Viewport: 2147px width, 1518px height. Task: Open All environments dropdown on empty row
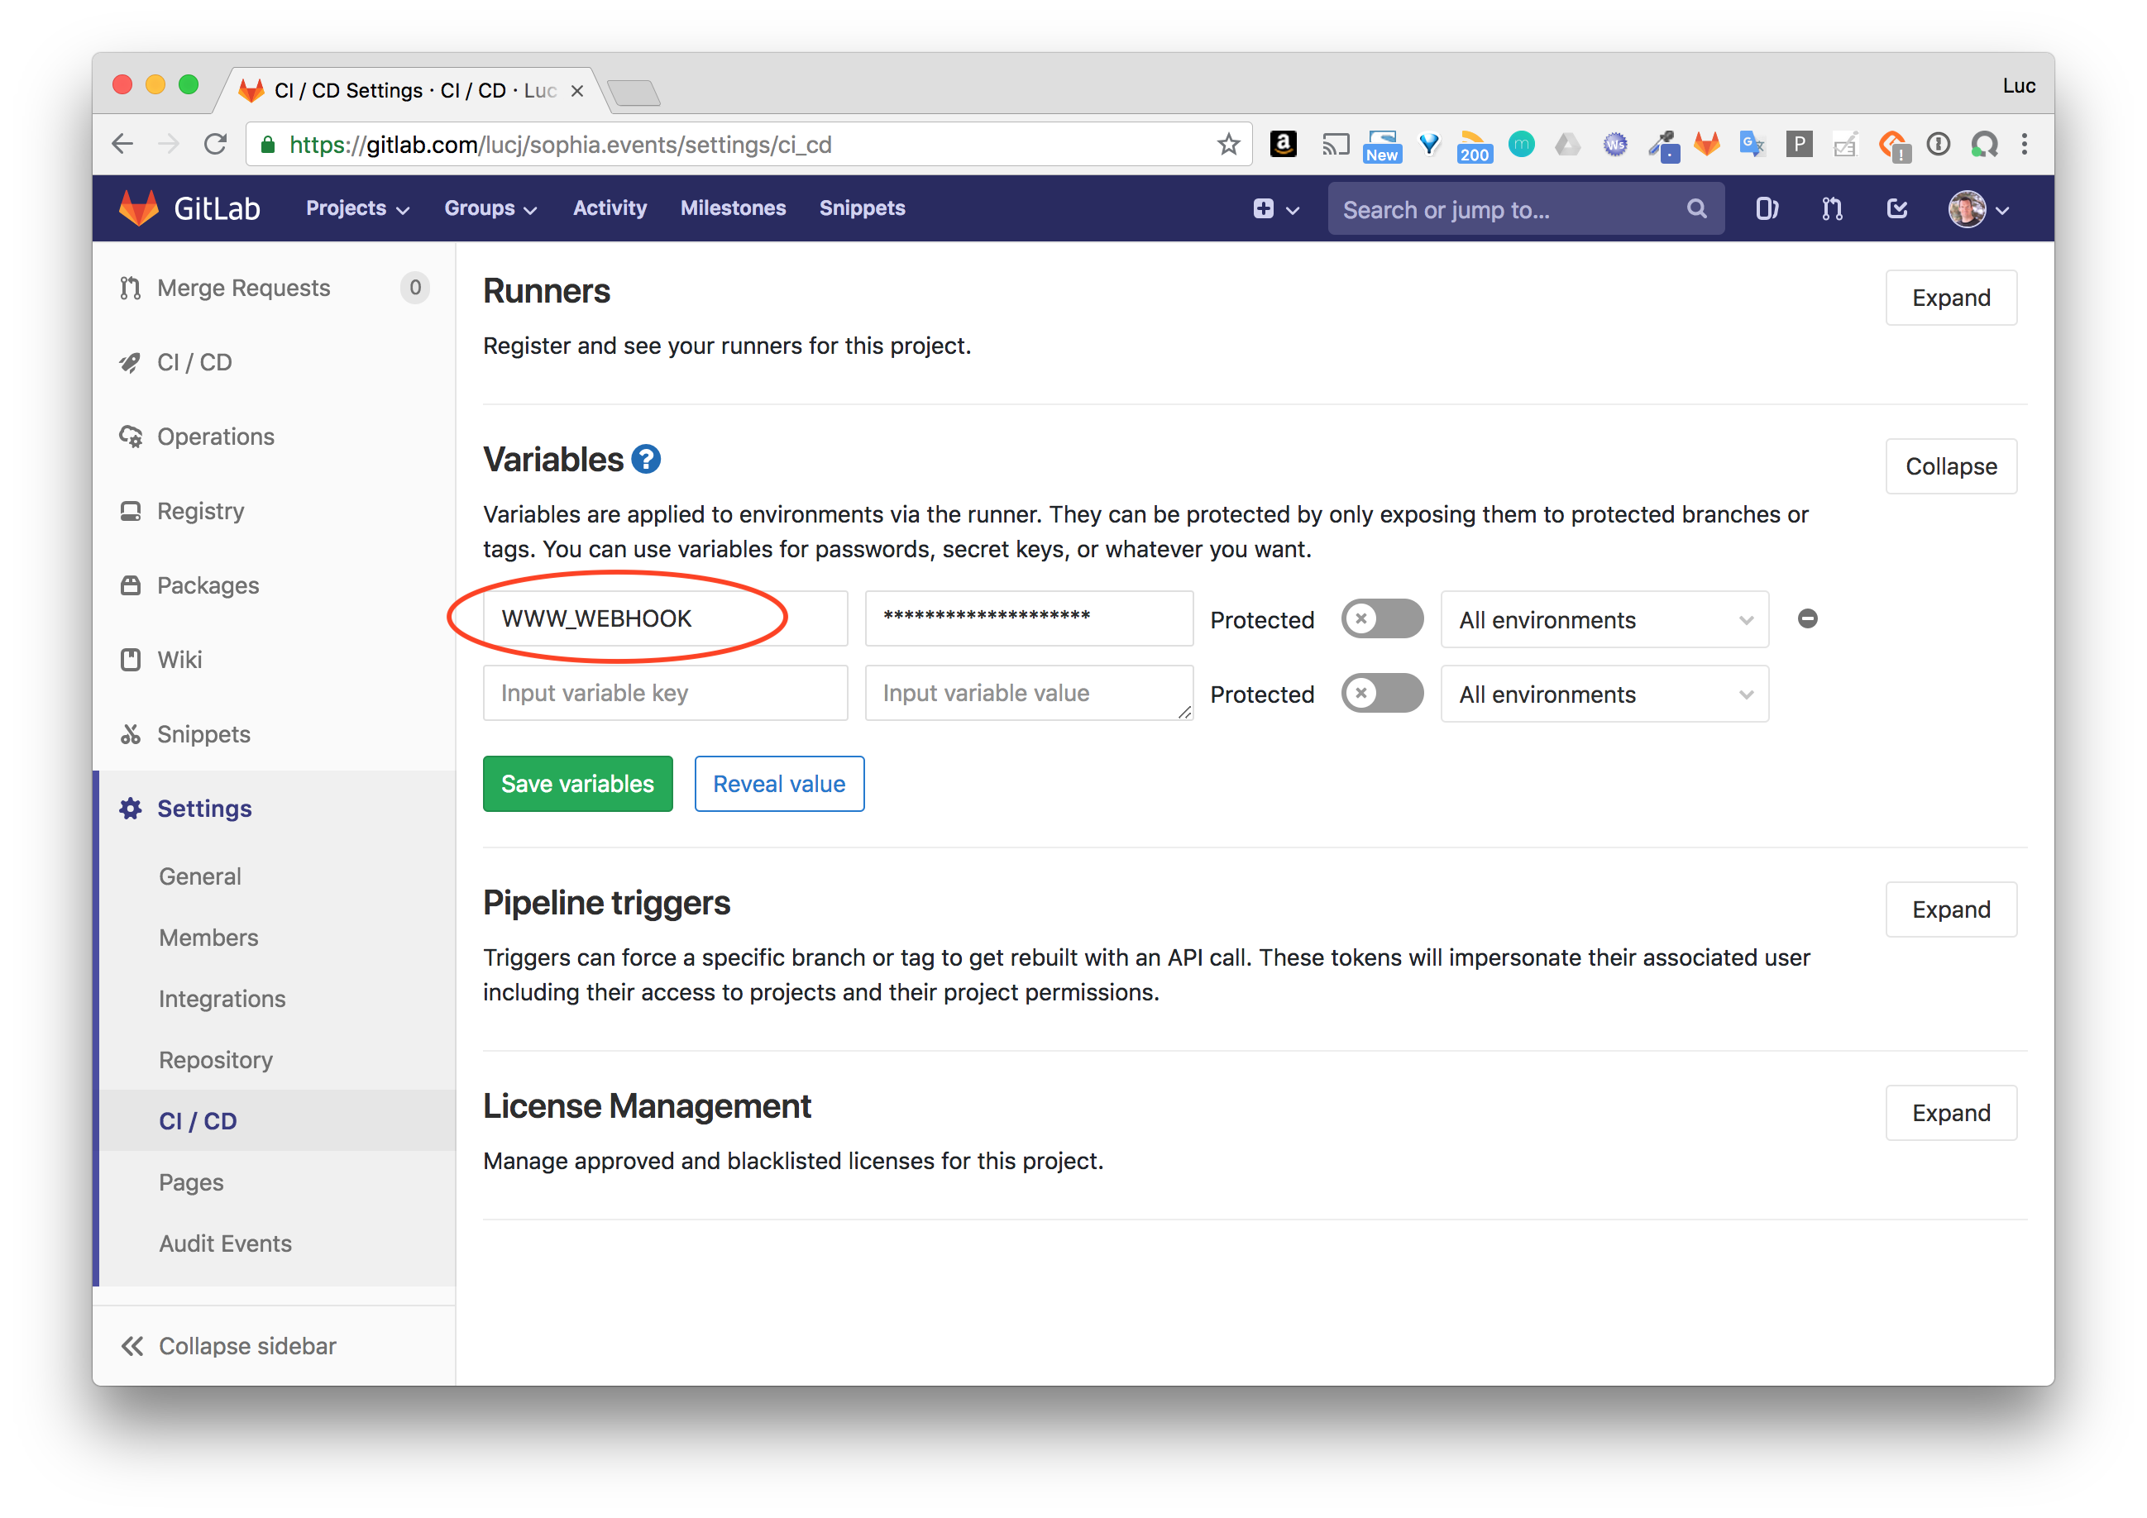[1604, 695]
